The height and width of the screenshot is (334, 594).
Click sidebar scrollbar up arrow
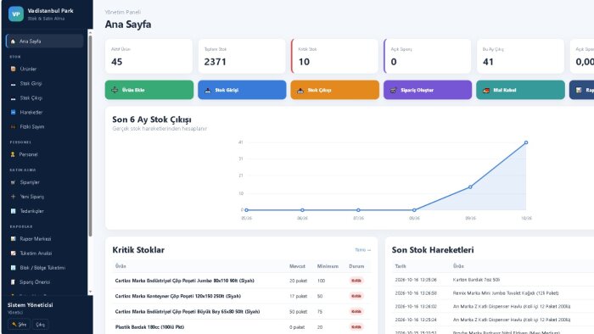[90, 32]
